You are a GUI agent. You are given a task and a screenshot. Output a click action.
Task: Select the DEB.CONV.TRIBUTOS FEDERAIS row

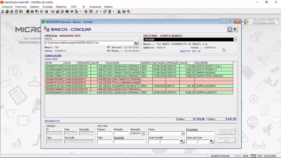coord(139,79)
